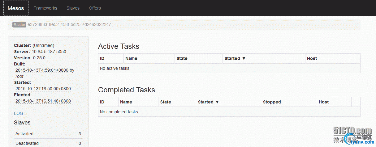This screenshot has width=376, height=147.
Task: Select version number 0.25.0
Action: [x=39, y=58]
